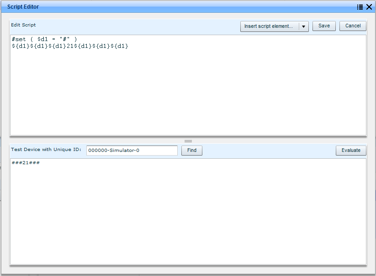This screenshot has height=276, width=376.
Task: Click the Edit Script label
Action: pos(23,25)
